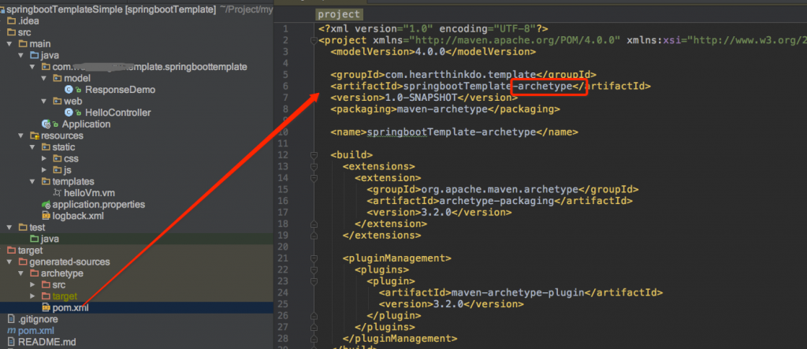Expand the css folder
The width and height of the screenshot is (807, 349).
tap(44, 158)
